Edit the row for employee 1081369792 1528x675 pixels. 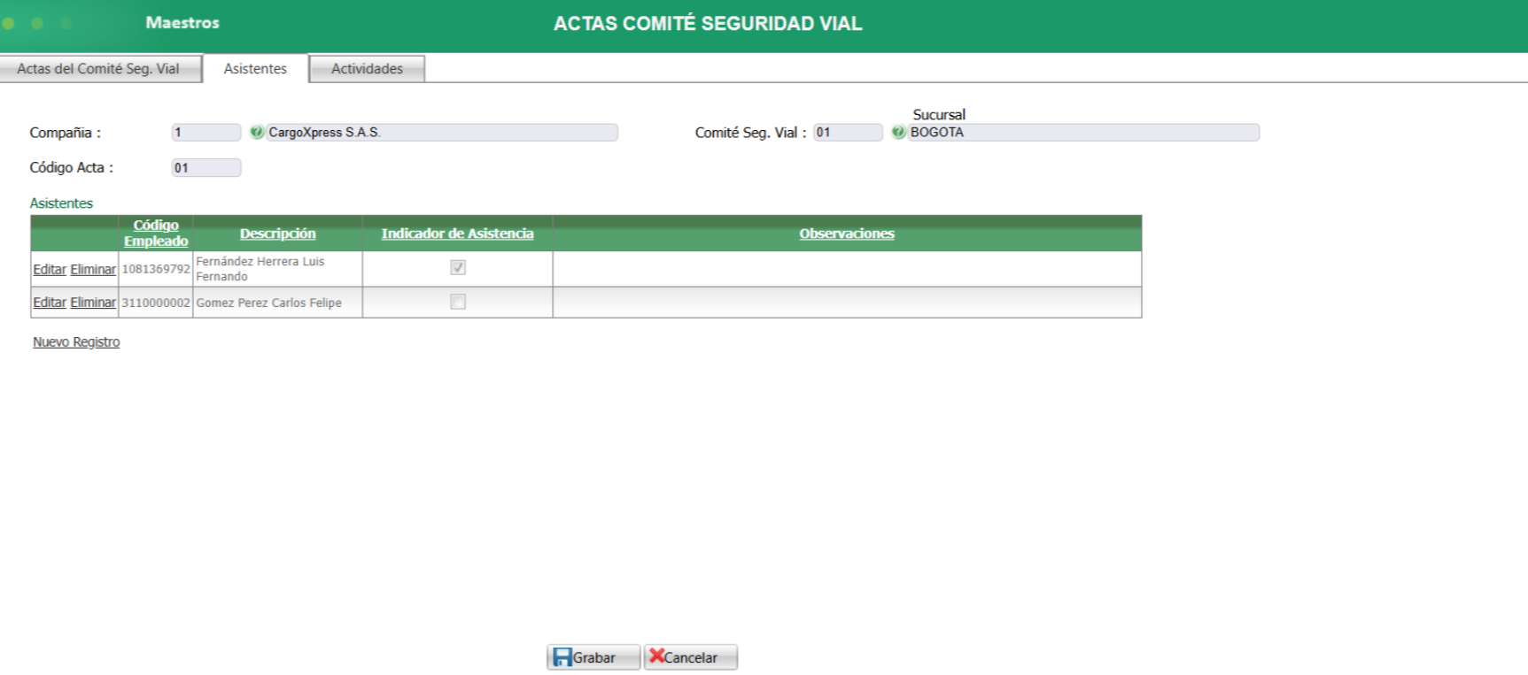50,269
